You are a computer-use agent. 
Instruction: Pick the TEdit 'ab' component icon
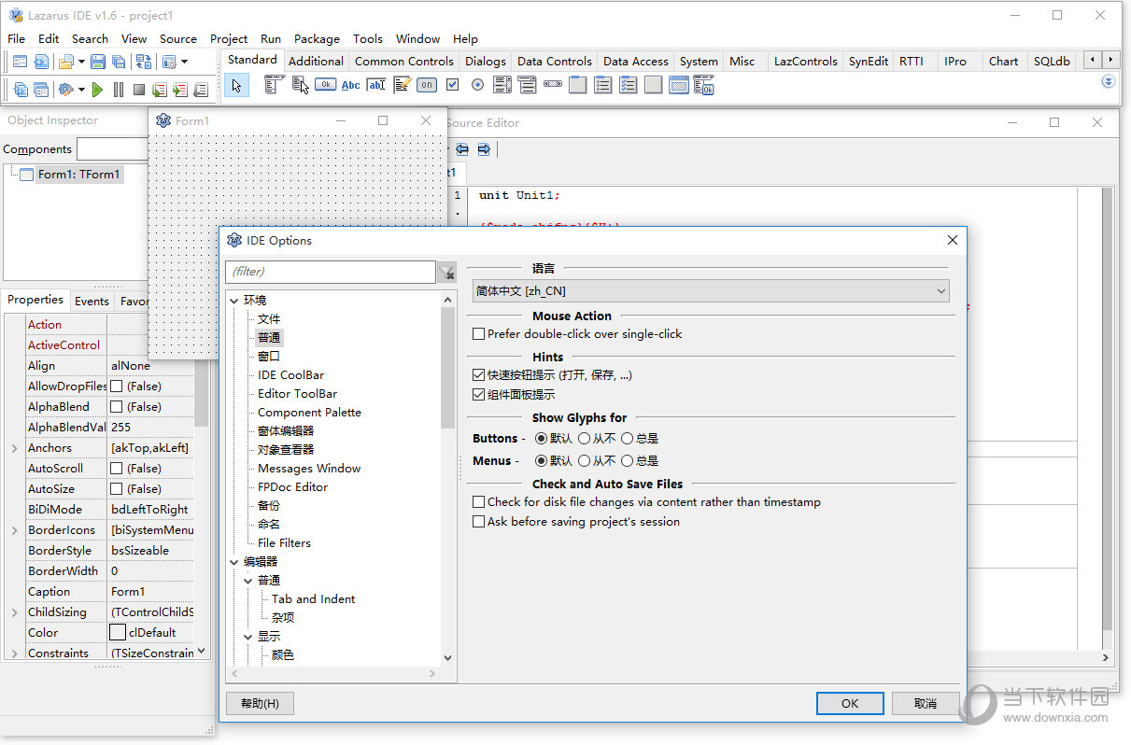pyautogui.click(x=376, y=86)
